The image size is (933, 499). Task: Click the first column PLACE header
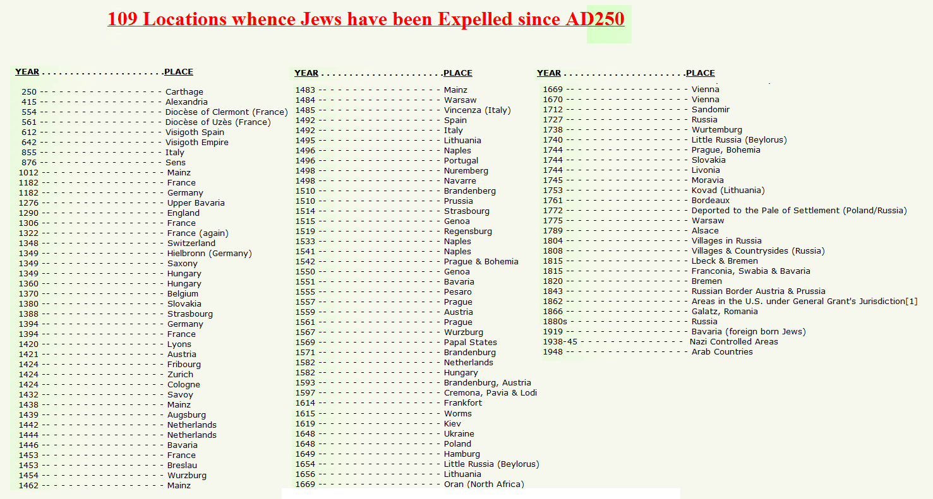tap(179, 72)
